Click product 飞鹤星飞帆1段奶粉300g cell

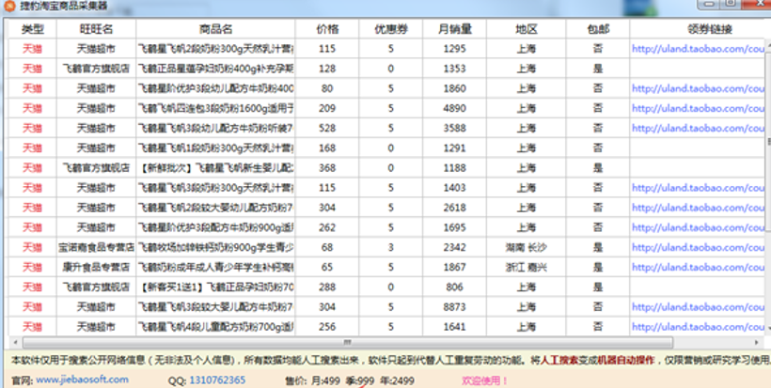[215, 147]
